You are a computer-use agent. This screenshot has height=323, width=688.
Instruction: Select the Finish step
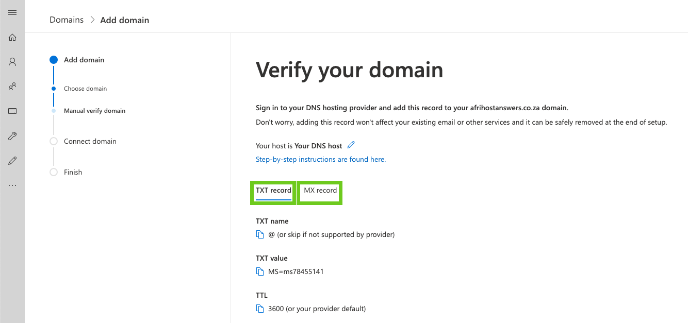(x=73, y=172)
